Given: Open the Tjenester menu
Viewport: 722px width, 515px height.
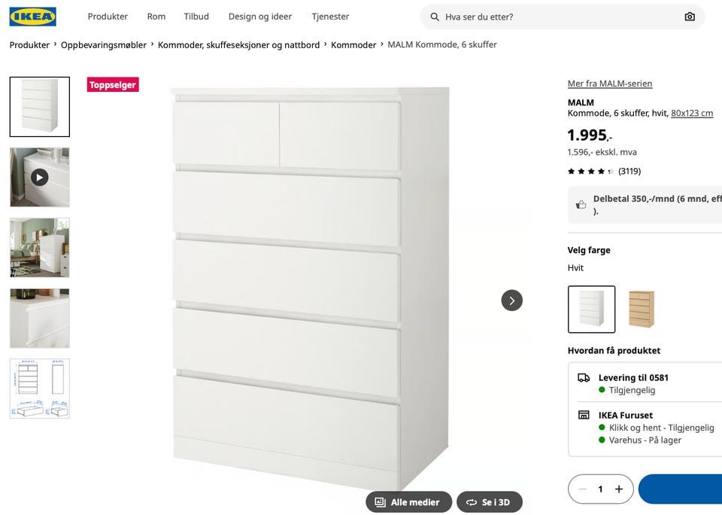Looking at the screenshot, I should pyautogui.click(x=330, y=17).
